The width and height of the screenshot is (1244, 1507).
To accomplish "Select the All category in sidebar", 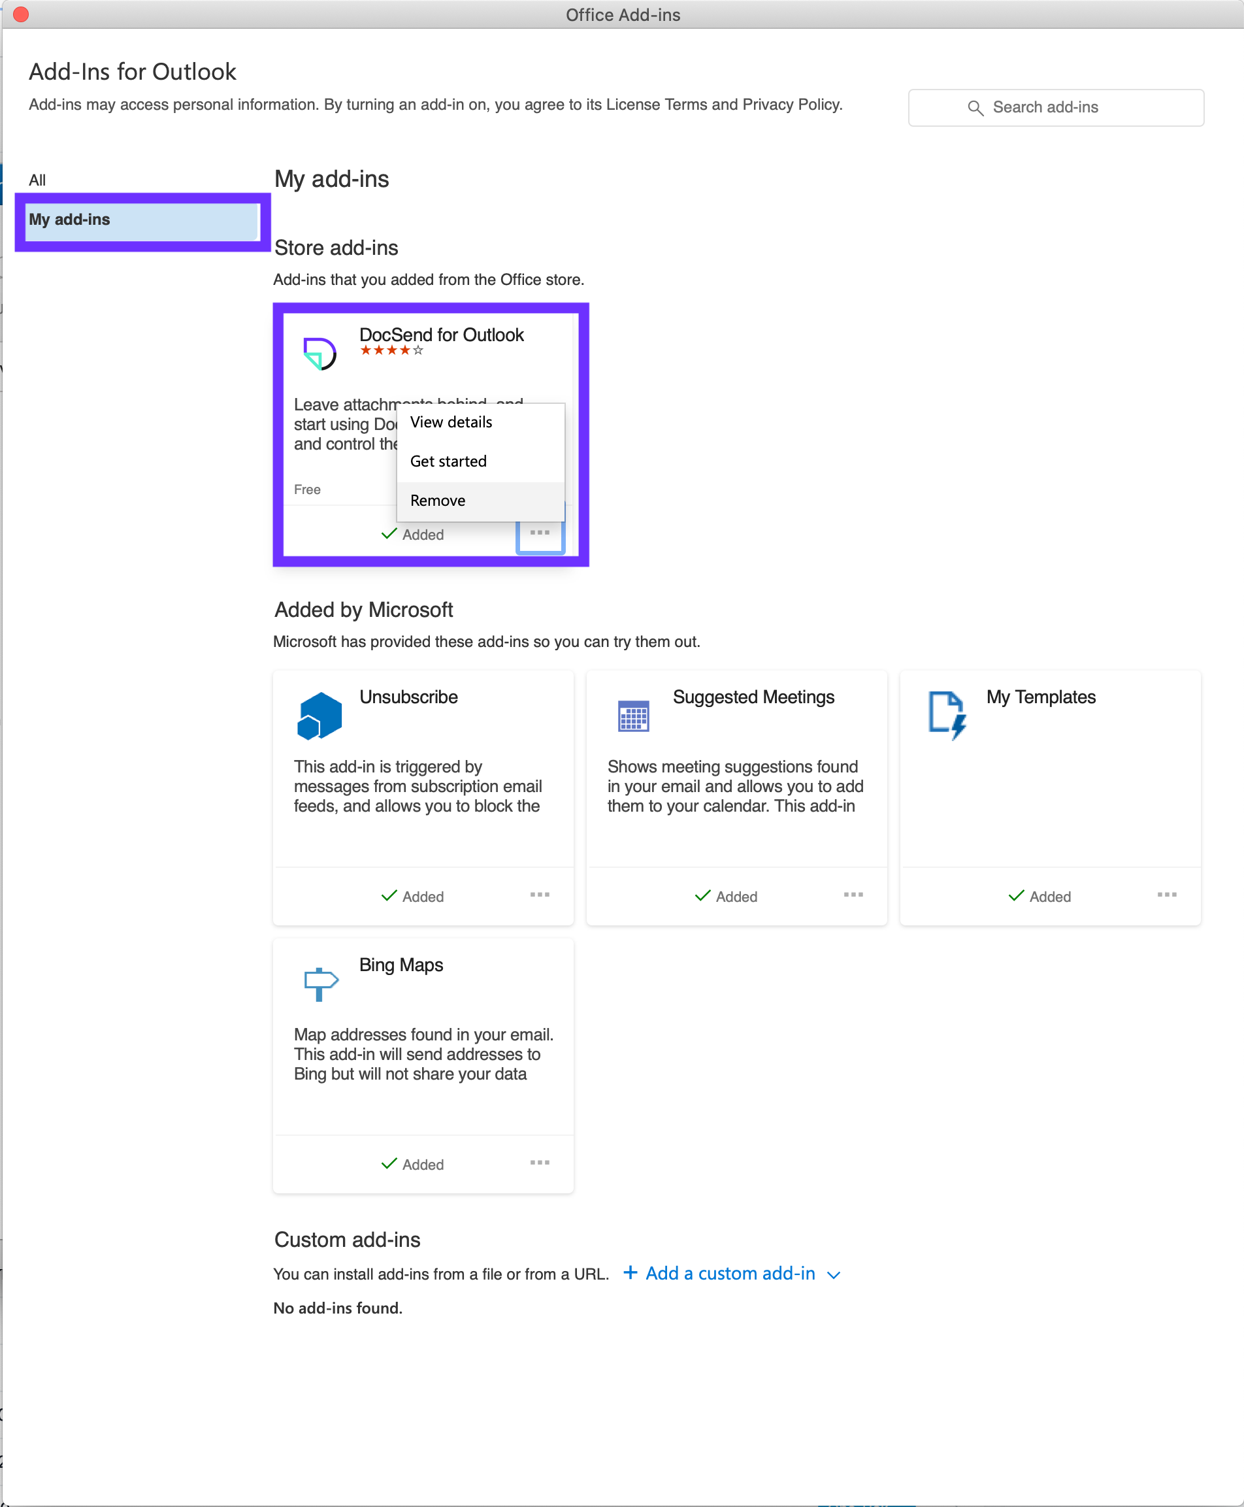I will pyautogui.click(x=37, y=180).
